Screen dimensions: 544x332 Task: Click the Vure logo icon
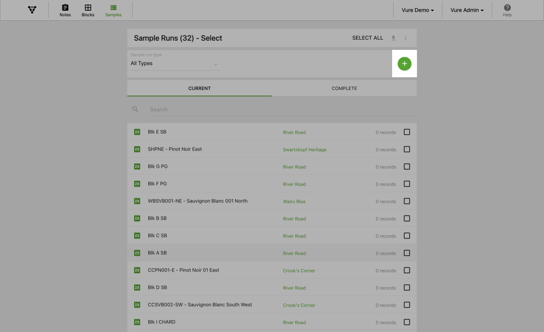(32, 10)
